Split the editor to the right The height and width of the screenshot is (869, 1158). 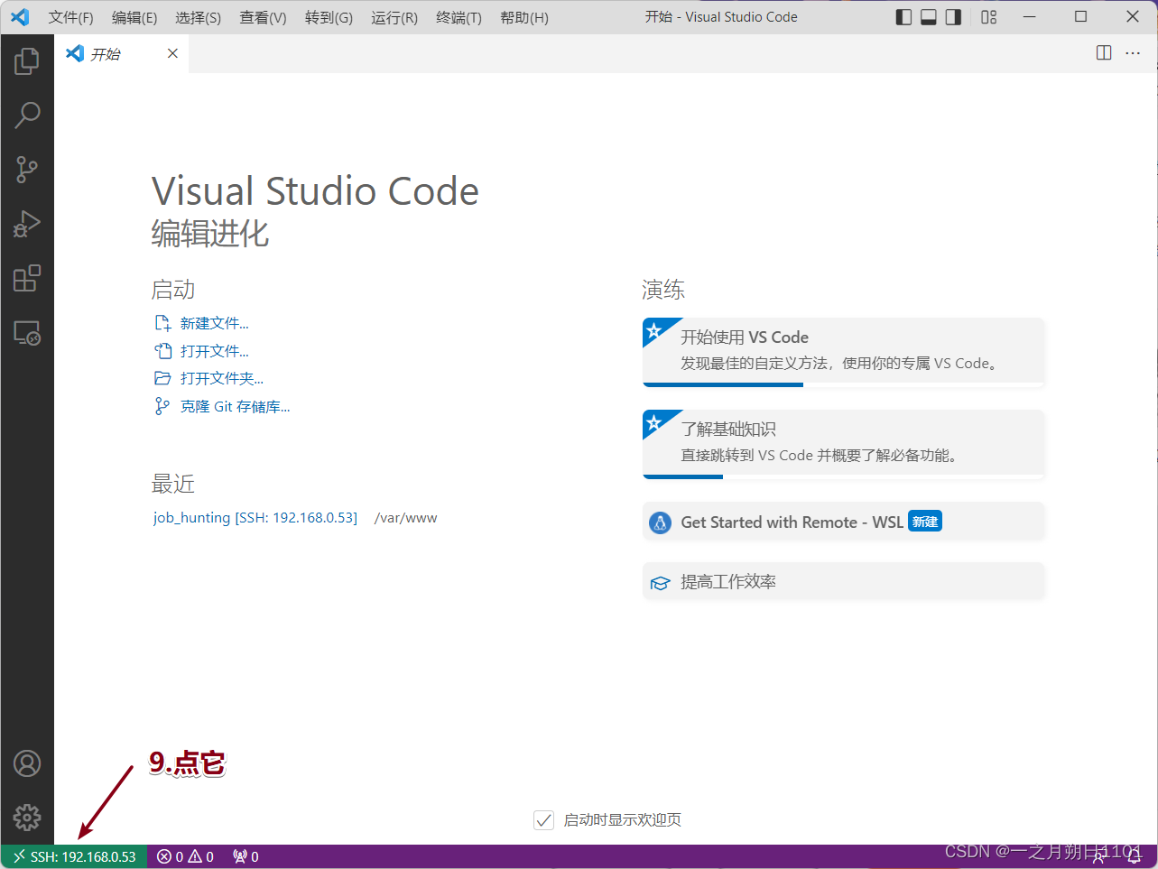point(1104,53)
